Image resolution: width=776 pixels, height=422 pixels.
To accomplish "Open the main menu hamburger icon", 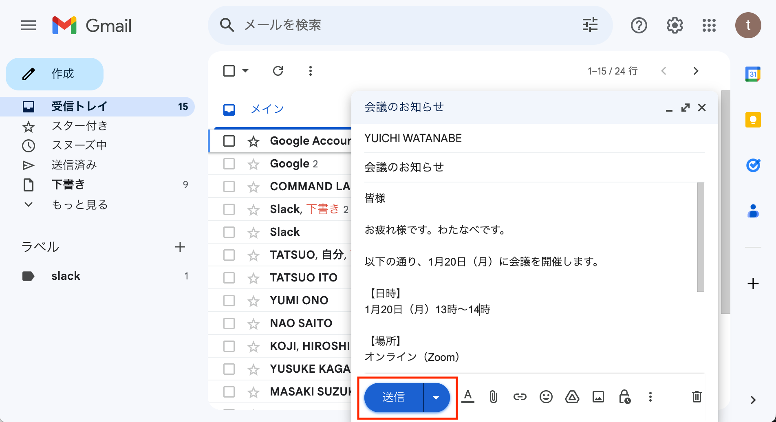I will [x=29, y=26].
